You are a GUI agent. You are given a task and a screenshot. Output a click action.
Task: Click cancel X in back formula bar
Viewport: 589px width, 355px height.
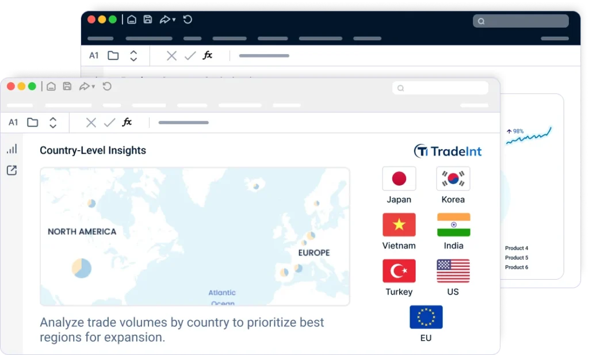click(x=171, y=56)
